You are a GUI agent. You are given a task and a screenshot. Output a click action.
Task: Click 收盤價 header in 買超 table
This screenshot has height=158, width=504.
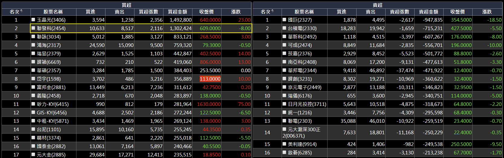pyautogui.click(x=207, y=12)
